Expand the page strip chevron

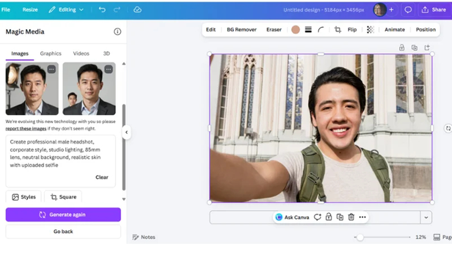click(426, 218)
